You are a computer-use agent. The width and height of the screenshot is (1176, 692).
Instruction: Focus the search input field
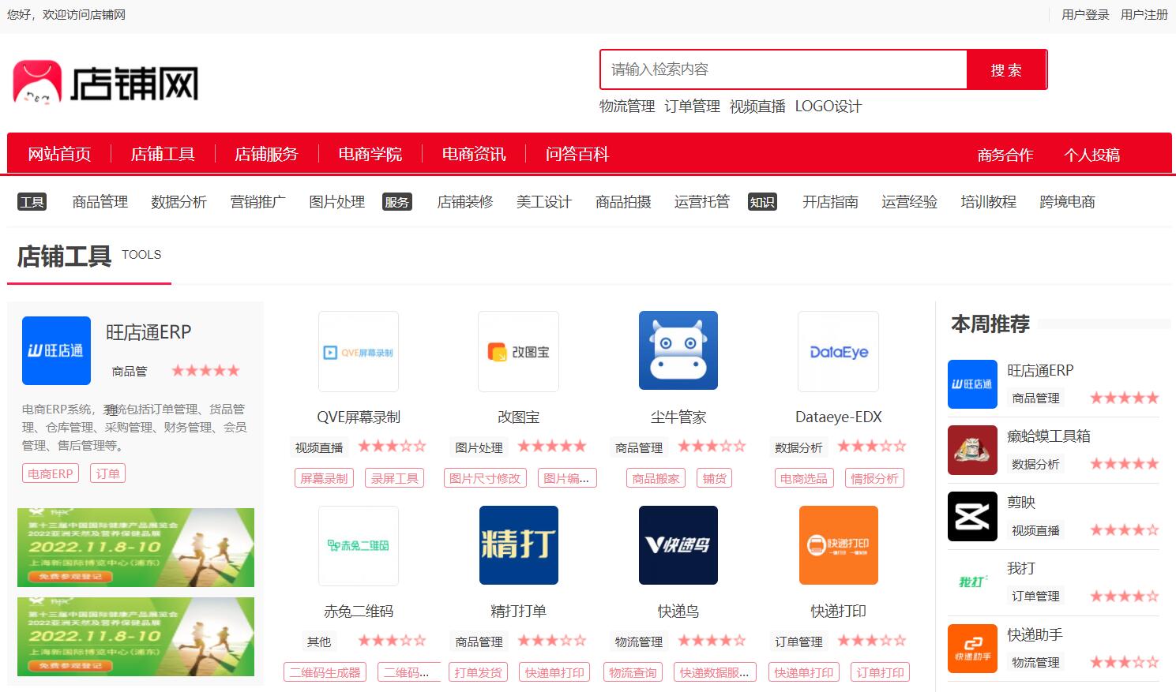coord(783,69)
